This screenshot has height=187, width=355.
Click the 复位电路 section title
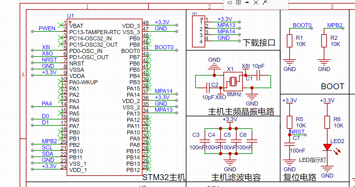point(300,177)
